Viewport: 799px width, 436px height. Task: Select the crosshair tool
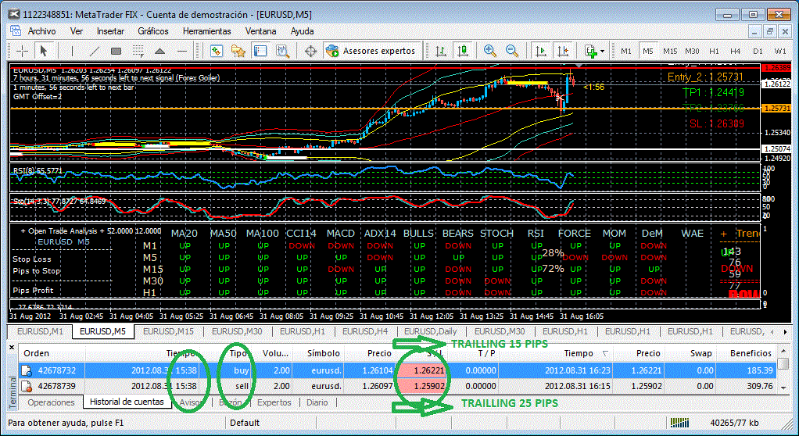coord(23,51)
